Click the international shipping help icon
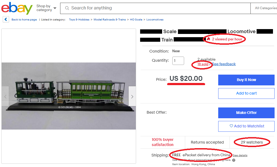The height and width of the screenshot is (167, 277). point(234,160)
